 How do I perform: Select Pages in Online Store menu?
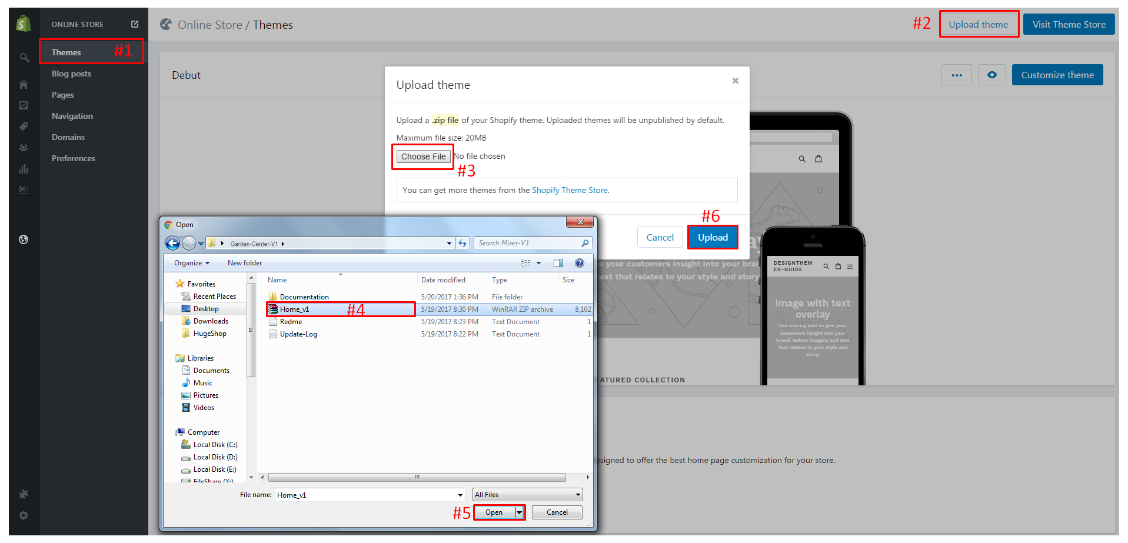[x=62, y=95]
